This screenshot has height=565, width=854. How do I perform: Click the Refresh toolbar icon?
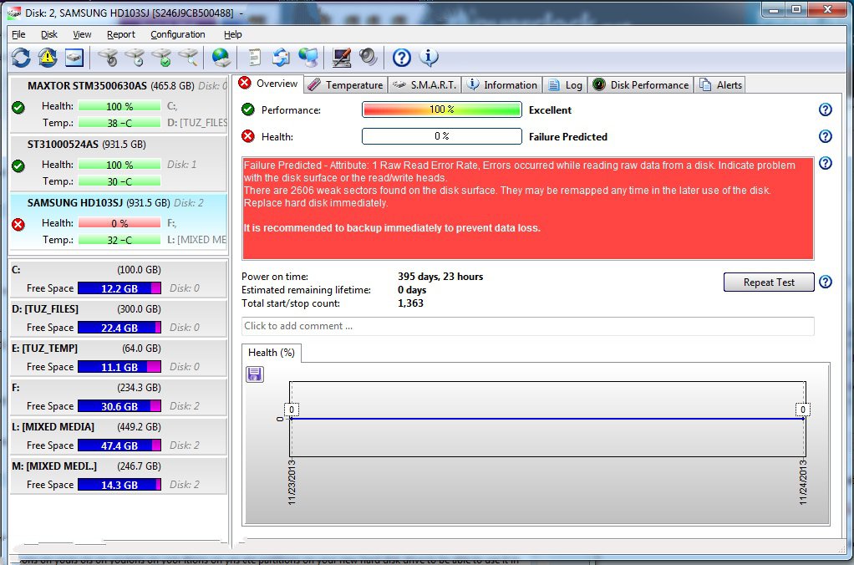coord(21,58)
